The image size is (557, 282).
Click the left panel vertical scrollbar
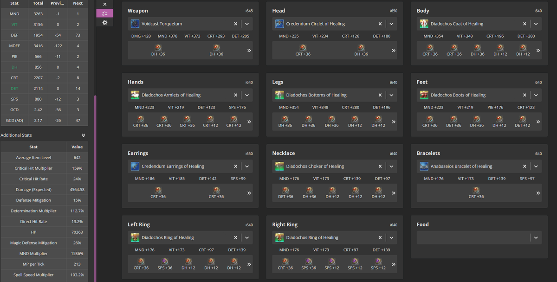(x=95, y=188)
